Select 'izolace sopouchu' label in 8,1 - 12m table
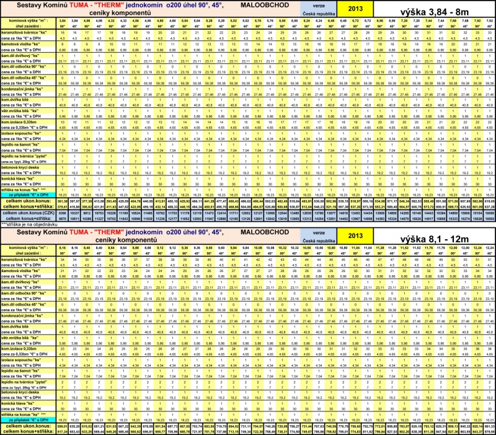Image resolution: width=496 pixels, height=435 pixels. pyautogui.click(x=21, y=360)
